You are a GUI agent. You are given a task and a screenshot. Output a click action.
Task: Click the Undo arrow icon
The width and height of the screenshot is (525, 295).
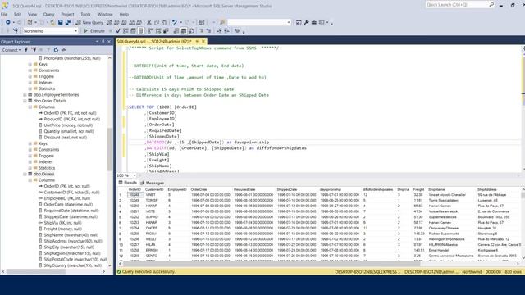click(174, 22)
